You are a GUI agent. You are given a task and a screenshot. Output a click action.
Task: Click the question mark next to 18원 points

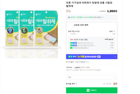coord(115,32)
